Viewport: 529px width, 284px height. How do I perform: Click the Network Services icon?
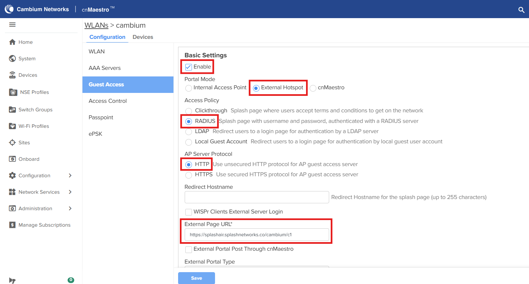(13, 192)
